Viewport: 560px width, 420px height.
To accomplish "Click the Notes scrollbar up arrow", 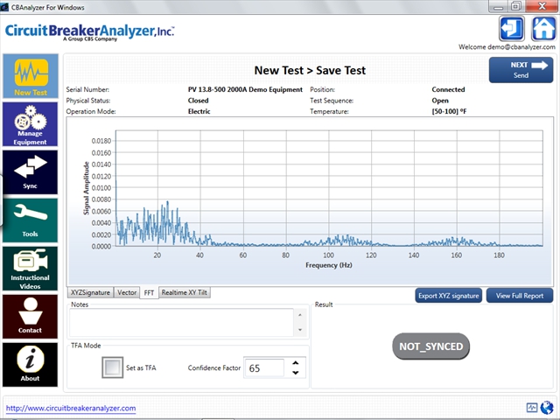I will [300, 315].
